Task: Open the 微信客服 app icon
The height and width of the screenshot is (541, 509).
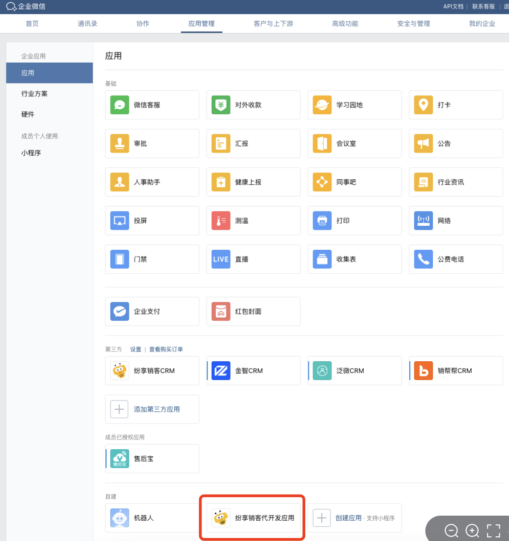Action: (x=119, y=105)
